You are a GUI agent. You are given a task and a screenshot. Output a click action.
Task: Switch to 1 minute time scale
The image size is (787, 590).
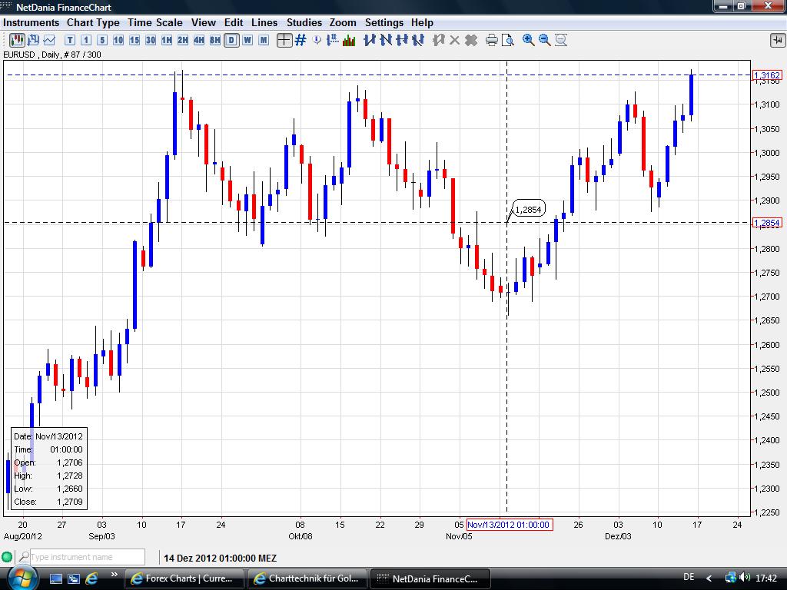click(x=86, y=40)
